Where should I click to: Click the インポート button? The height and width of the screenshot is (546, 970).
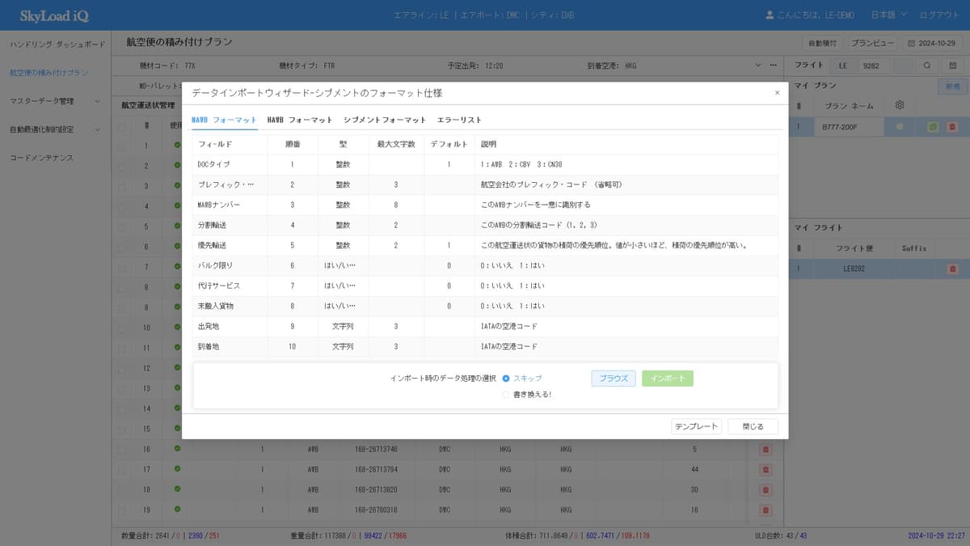pyautogui.click(x=668, y=379)
